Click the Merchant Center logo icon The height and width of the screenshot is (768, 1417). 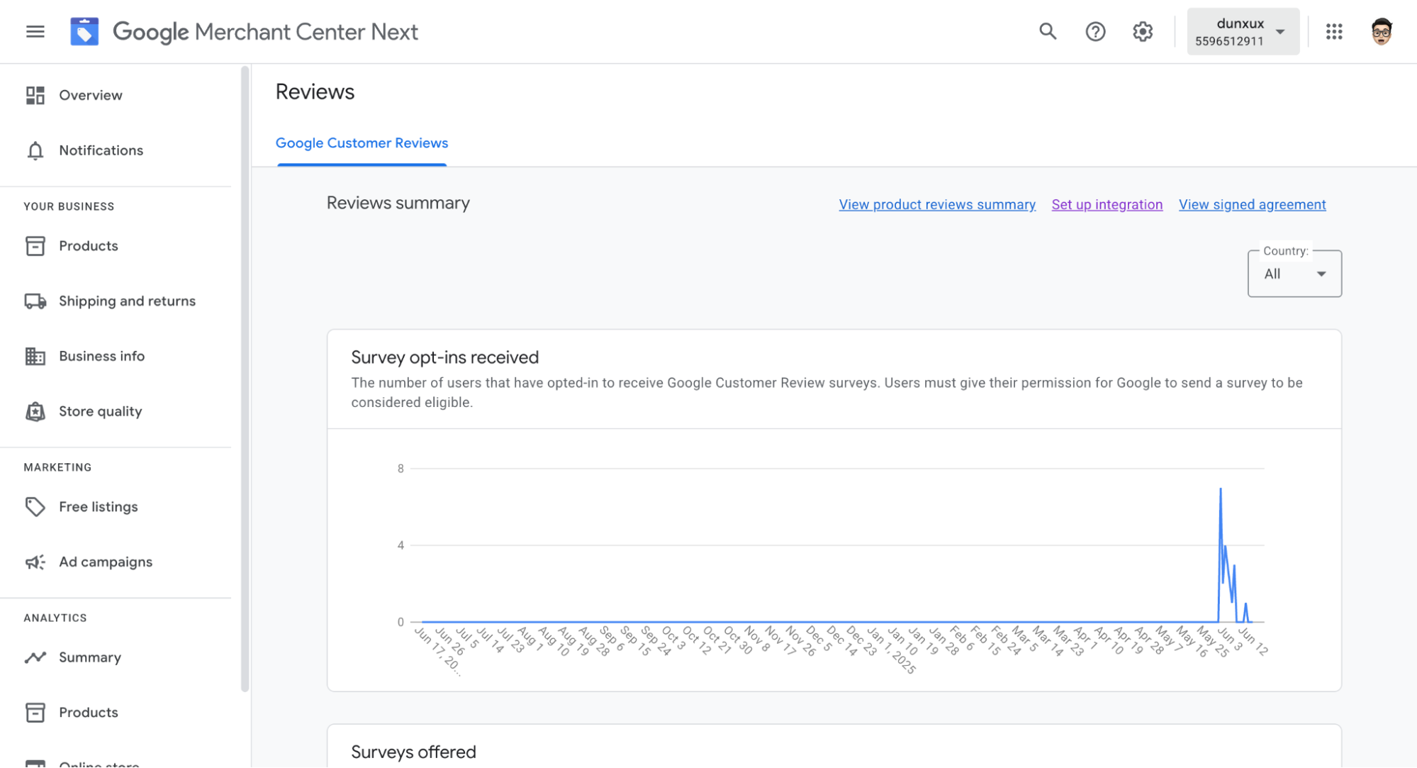point(84,32)
